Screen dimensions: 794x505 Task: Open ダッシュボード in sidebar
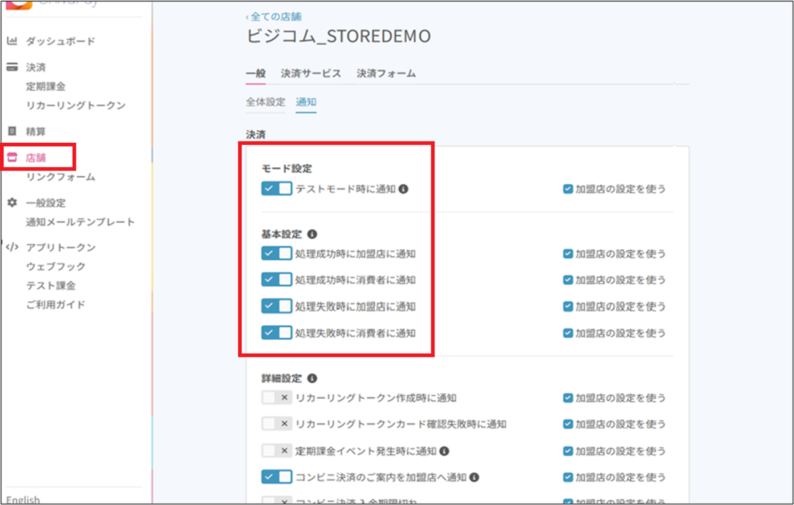pyautogui.click(x=61, y=41)
